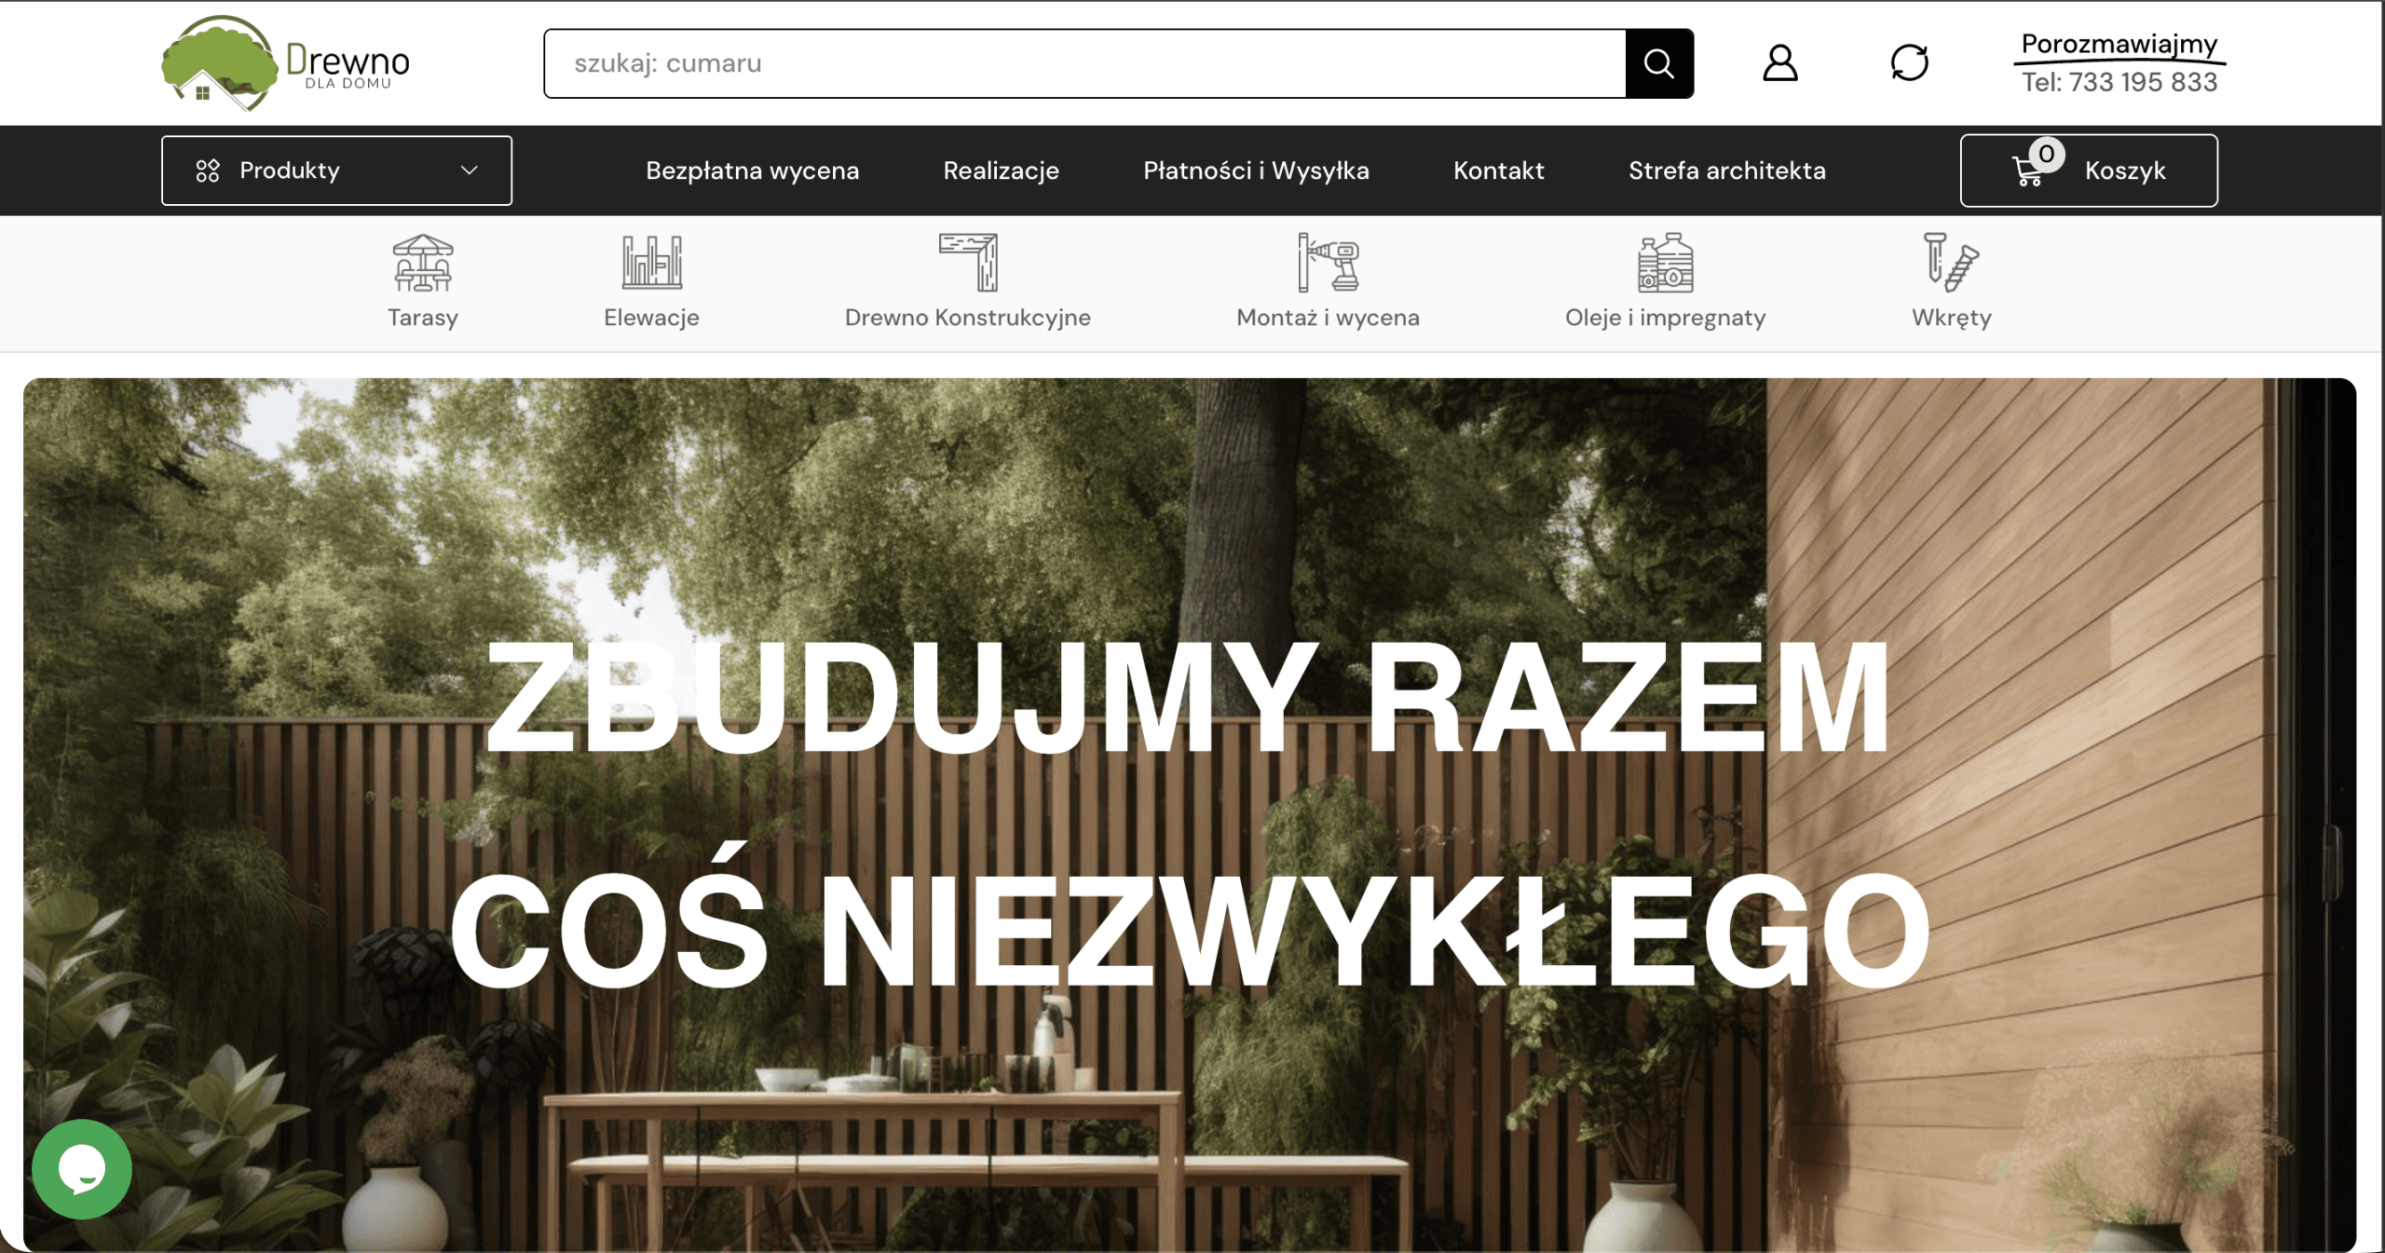The image size is (2385, 1253).
Task: Open Płatności i Wysyłka page
Action: click(x=1256, y=170)
